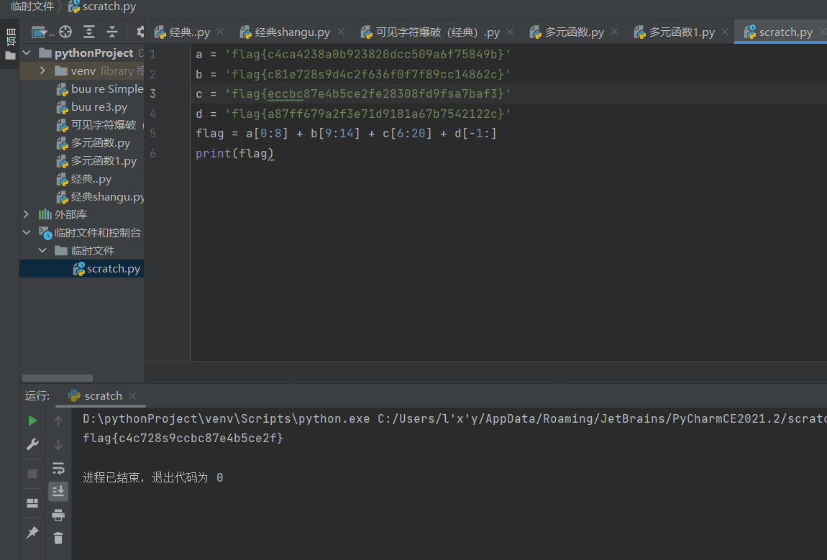Click the output flag{c4c728s9ccbc87e4b5ce2f} line
This screenshot has height=560, width=827.
[x=183, y=439]
